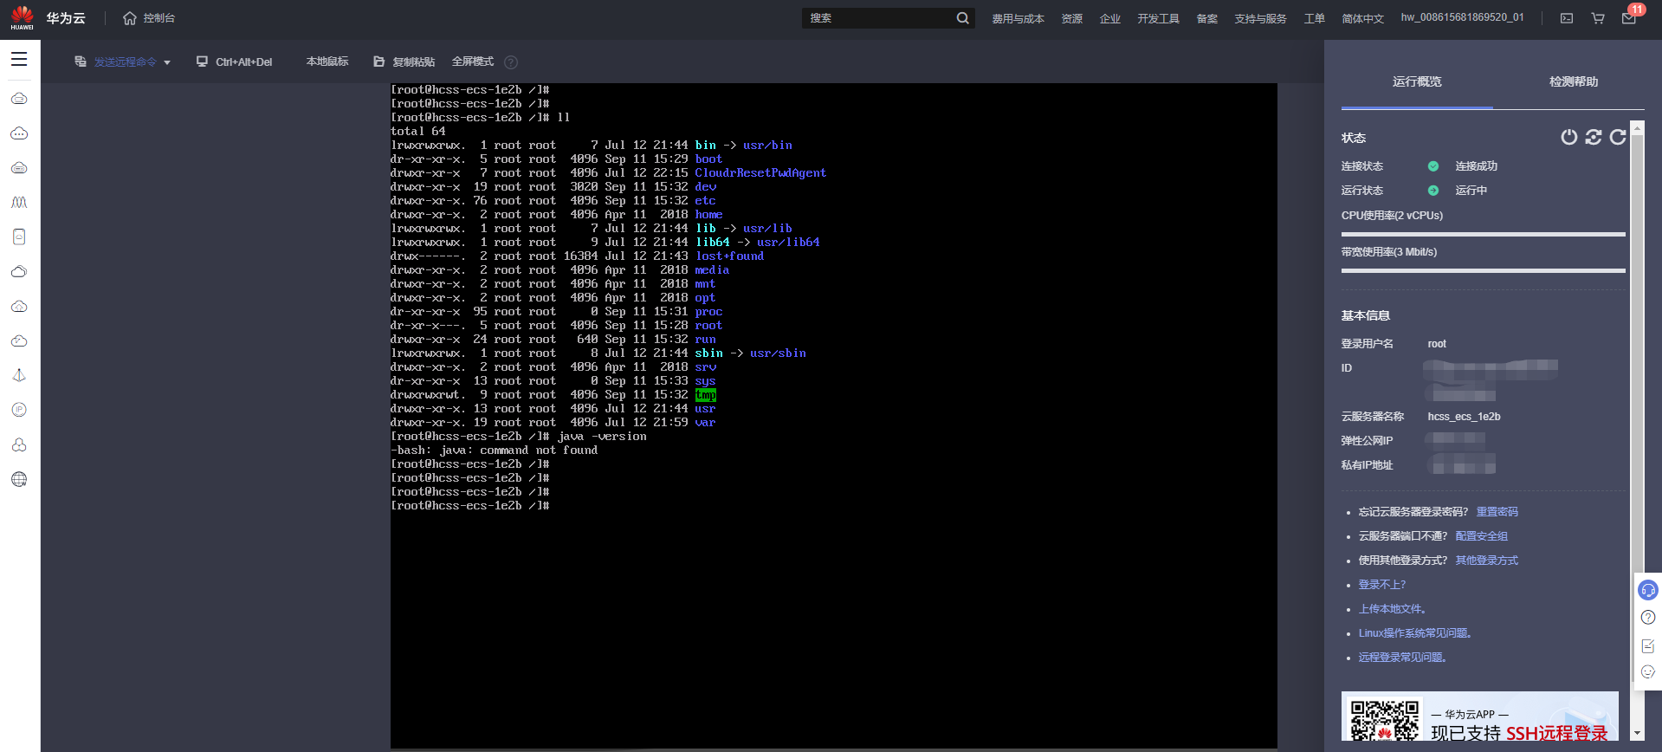Click the 登录不上? link
The height and width of the screenshot is (752, 1662).
(x=1382, y=585)
